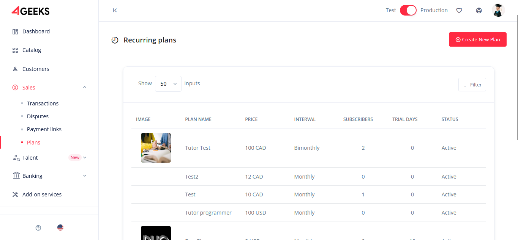Click the heart favorites icon
This screenshot has height=240, width=518.
tap(459, 11)
